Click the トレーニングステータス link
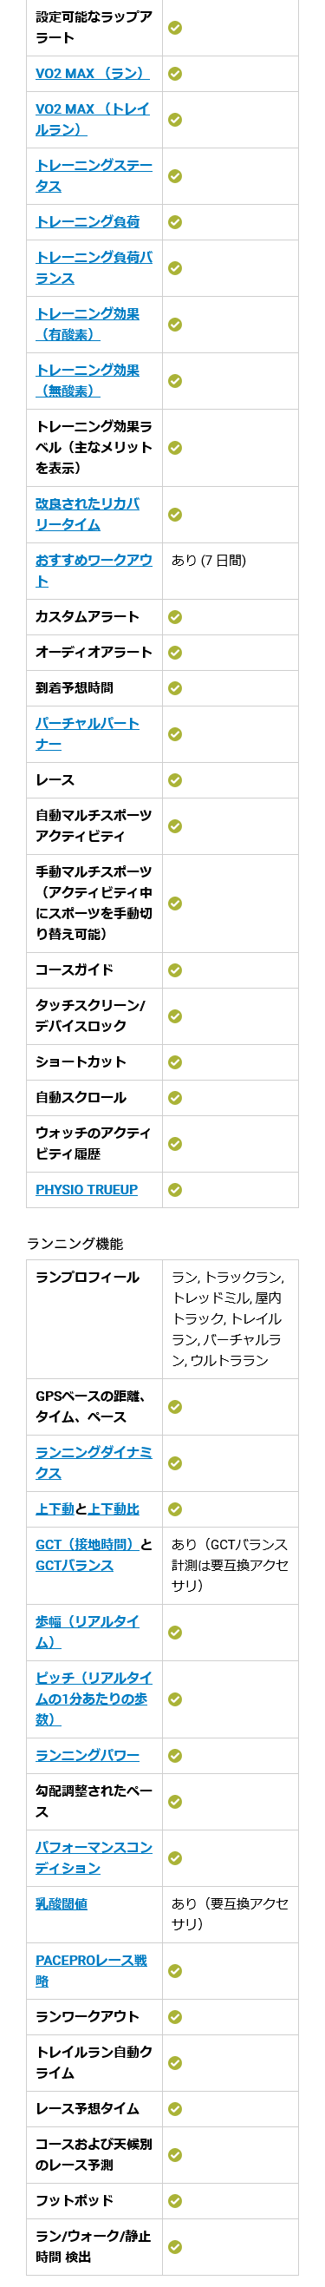325x2287 pixels. [x=94, y=176]
